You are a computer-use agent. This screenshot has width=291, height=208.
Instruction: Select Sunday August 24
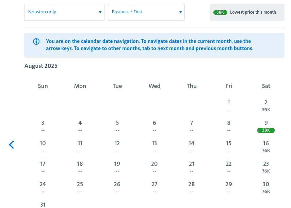(x=43, y=187)
